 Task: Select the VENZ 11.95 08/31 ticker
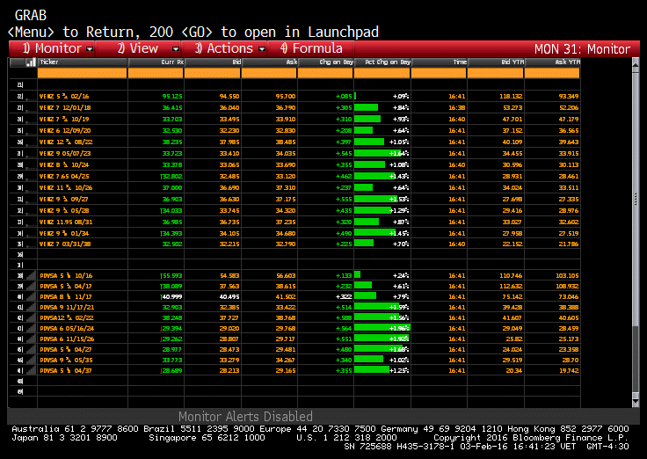click(66, 222)
